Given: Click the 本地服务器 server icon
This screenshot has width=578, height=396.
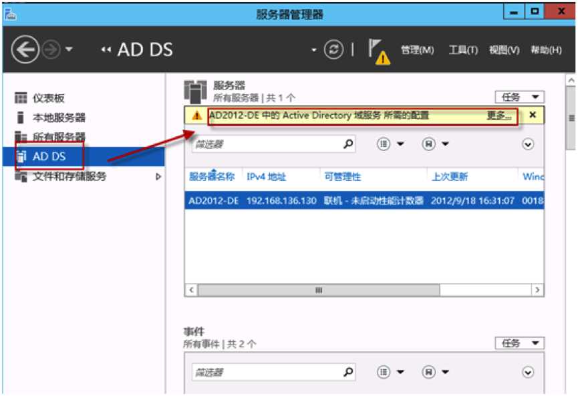Looking at the screenshot, I should [x=21, y=118].
